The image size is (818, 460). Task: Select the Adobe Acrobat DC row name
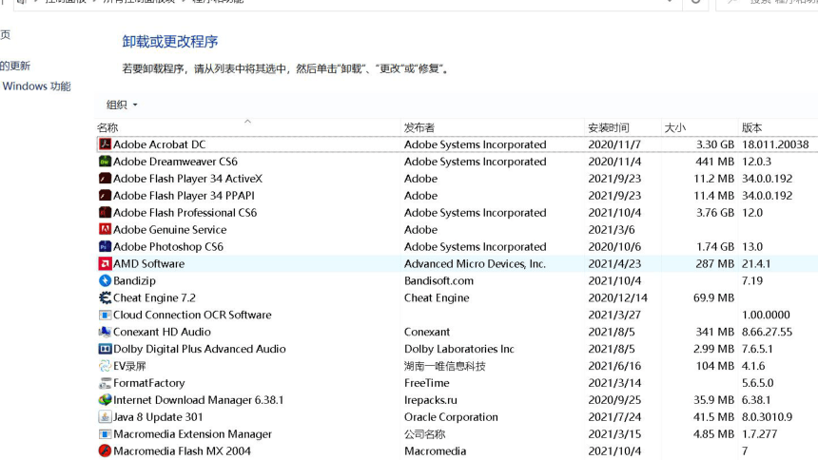pos(160,144)
